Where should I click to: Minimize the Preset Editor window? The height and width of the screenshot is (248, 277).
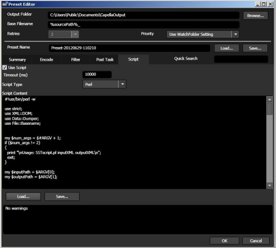click(x=258, y=4)
